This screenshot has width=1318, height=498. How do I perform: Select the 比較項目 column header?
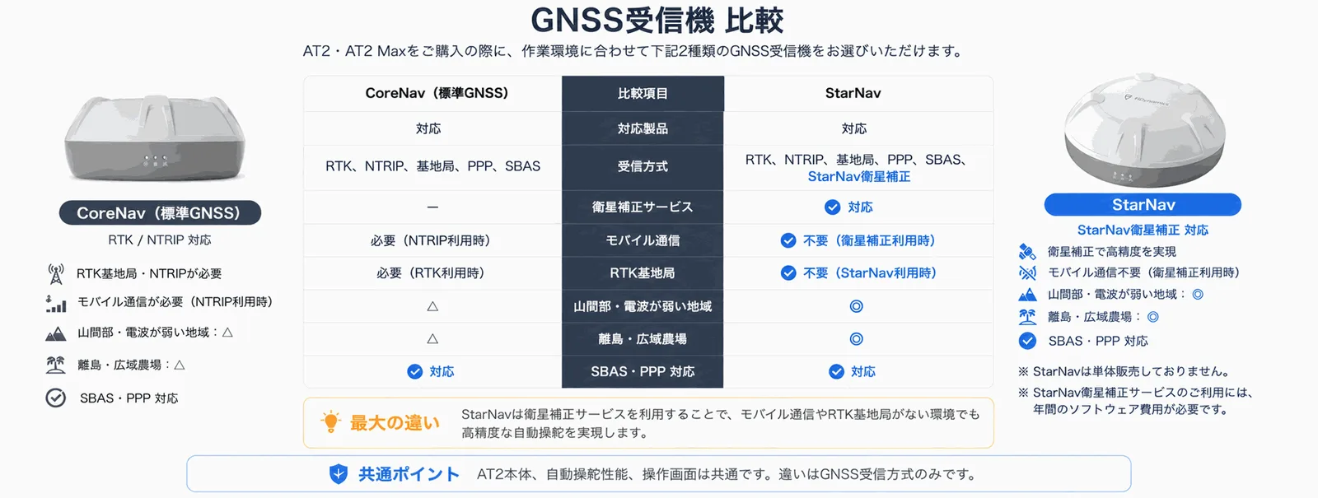click(643, 94)
